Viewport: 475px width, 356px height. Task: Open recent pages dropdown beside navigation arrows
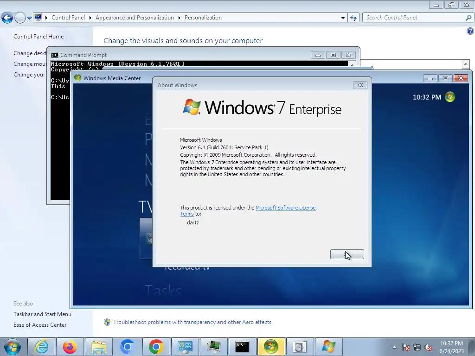tap(29, 18)
